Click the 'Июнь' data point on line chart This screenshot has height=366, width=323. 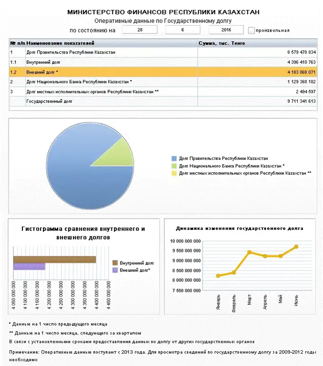(x=296, y=247)
